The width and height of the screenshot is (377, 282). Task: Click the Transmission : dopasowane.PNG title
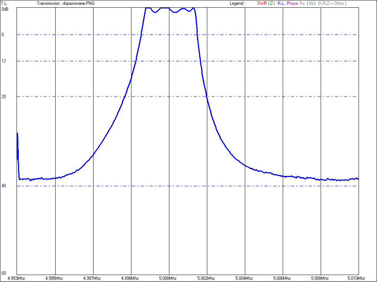click(66, 3)
